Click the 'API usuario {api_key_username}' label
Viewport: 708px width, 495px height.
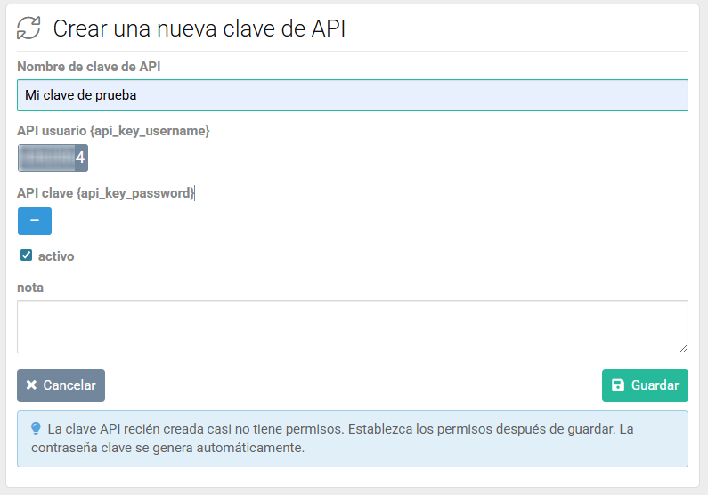[x=113, y=131]
